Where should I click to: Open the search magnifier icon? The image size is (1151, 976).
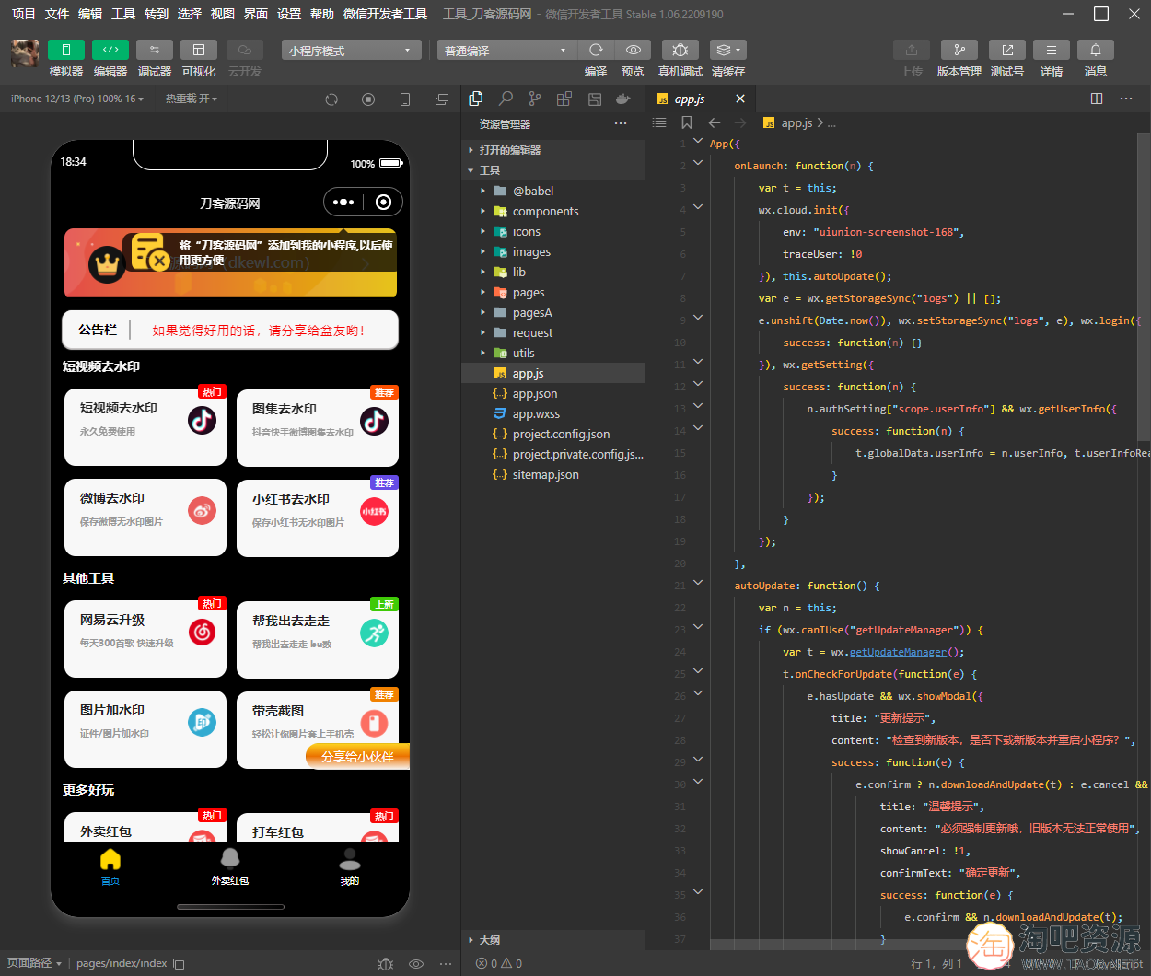tap(506, 99)
